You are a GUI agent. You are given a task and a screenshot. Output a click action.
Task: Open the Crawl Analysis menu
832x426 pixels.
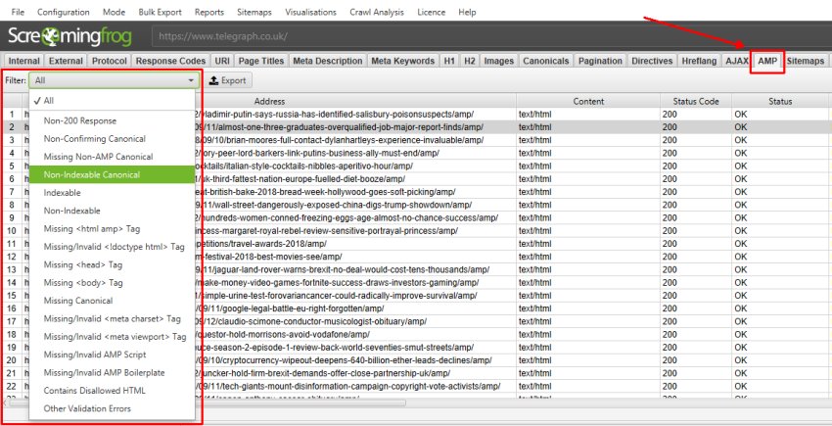coord(377,12)
